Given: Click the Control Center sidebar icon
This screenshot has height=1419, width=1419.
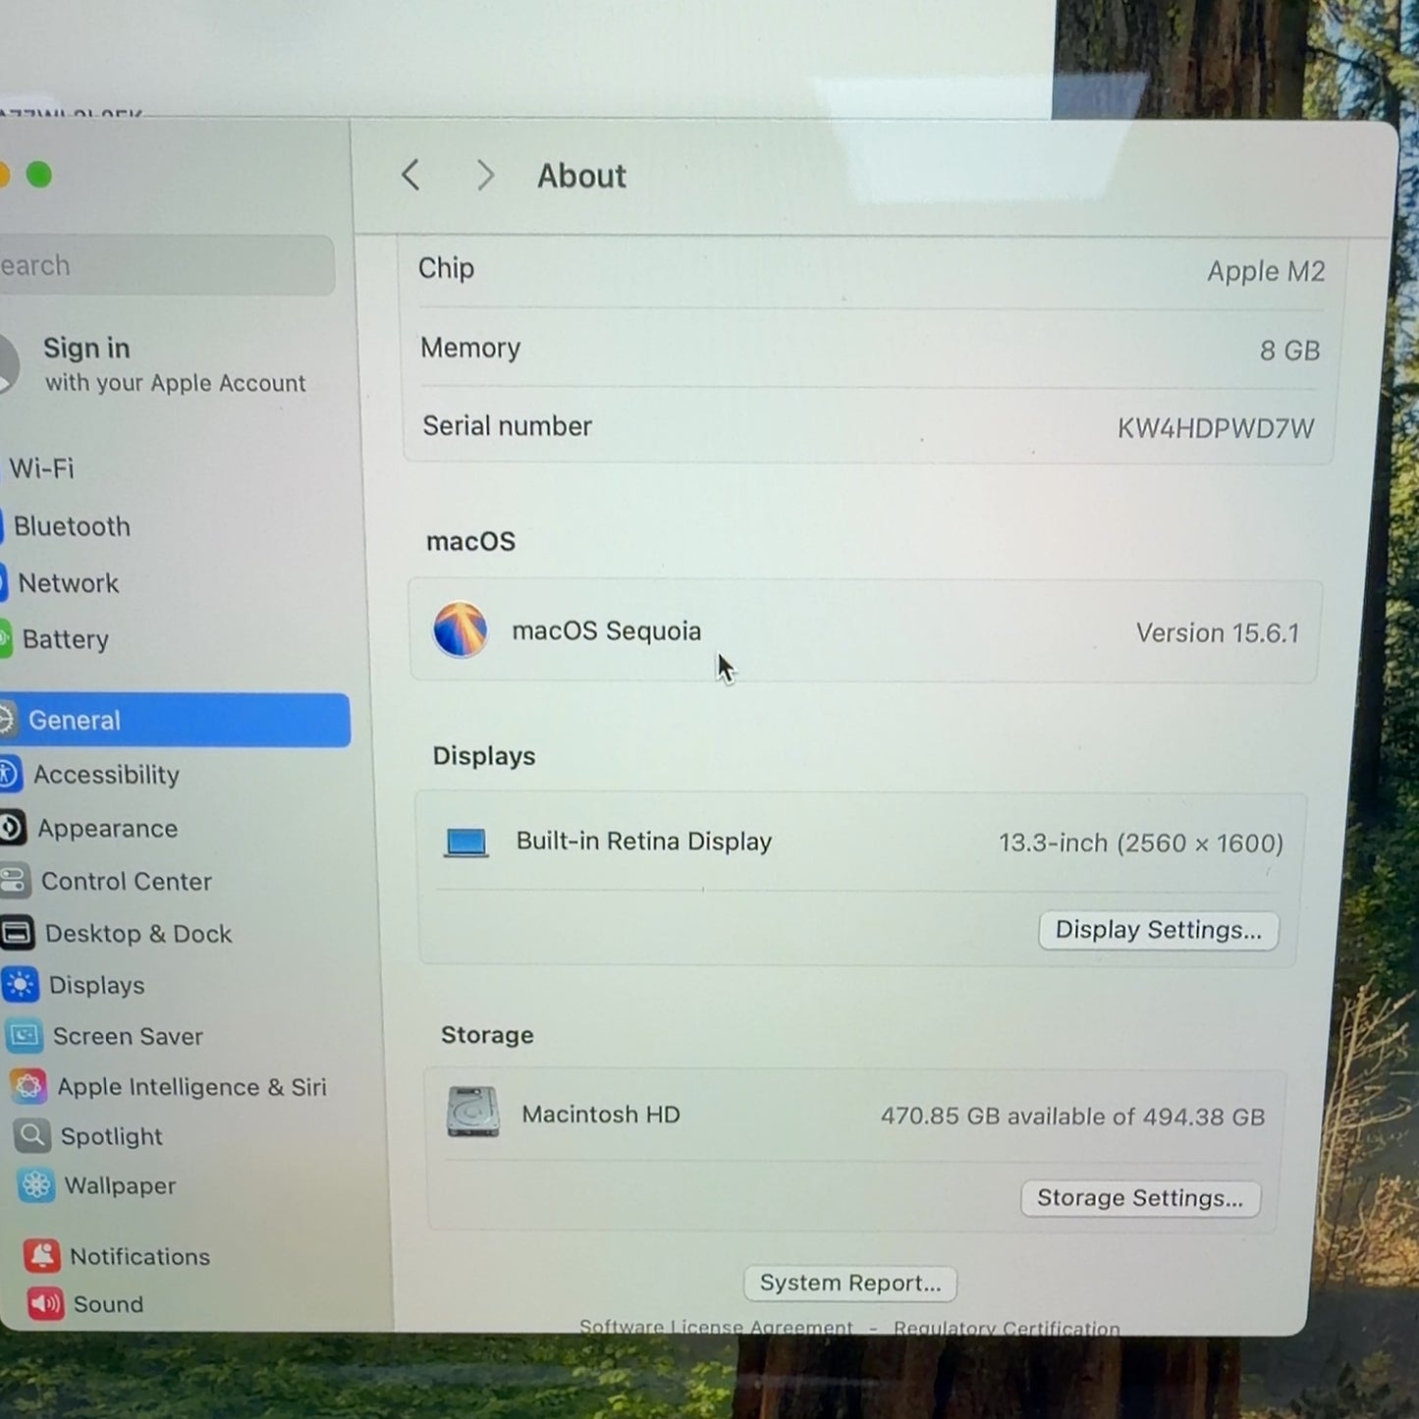Looking at the screenshot, I should coord(14,880).
